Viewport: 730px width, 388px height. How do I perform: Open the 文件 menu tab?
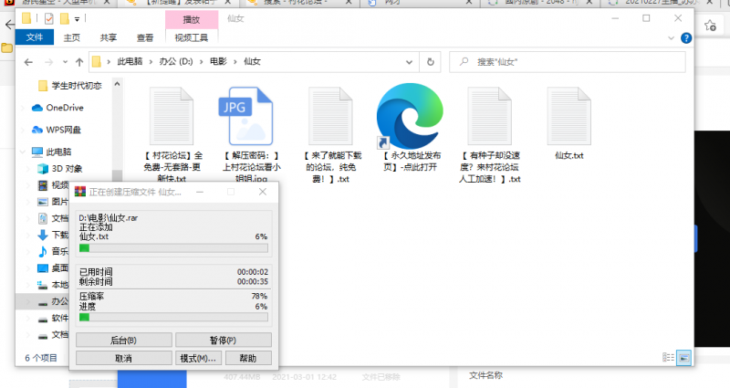click(x=35, y=37)
